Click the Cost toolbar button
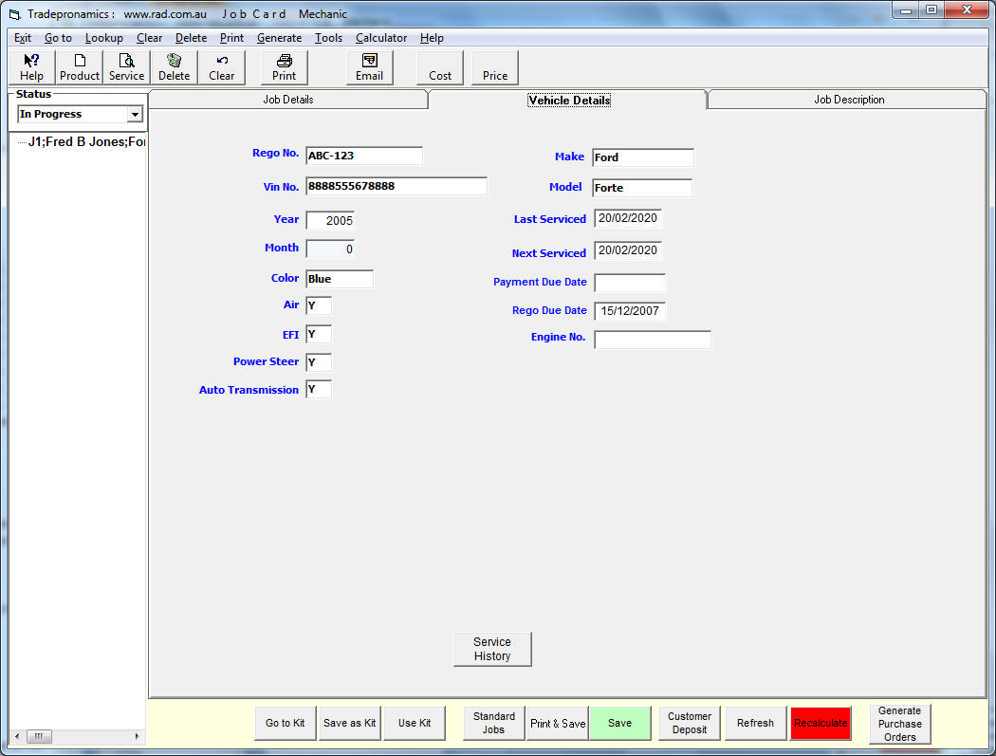Screen dimensions: 996x756 (440, 68)
